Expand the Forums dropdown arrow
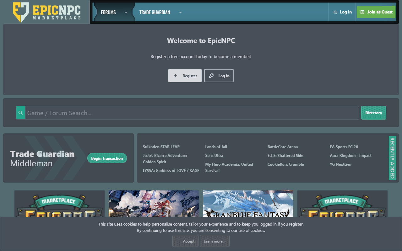Image resolution: width=402 pixels, height=251 pixels. click(x=126, y=13)
